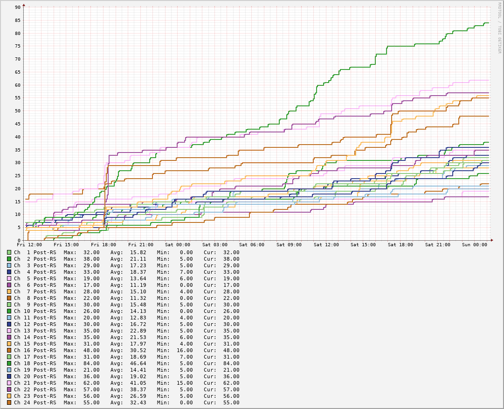This screenshot has width=504, height=409.
Task: Click the RRDTOOL / TOBI OETIKER watermark
Action: click(x=499, y=28)
